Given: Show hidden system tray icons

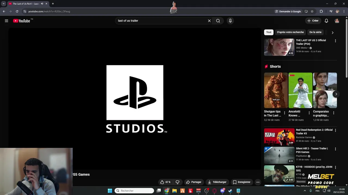Looking at the screenshot, I should coord(304,191).
